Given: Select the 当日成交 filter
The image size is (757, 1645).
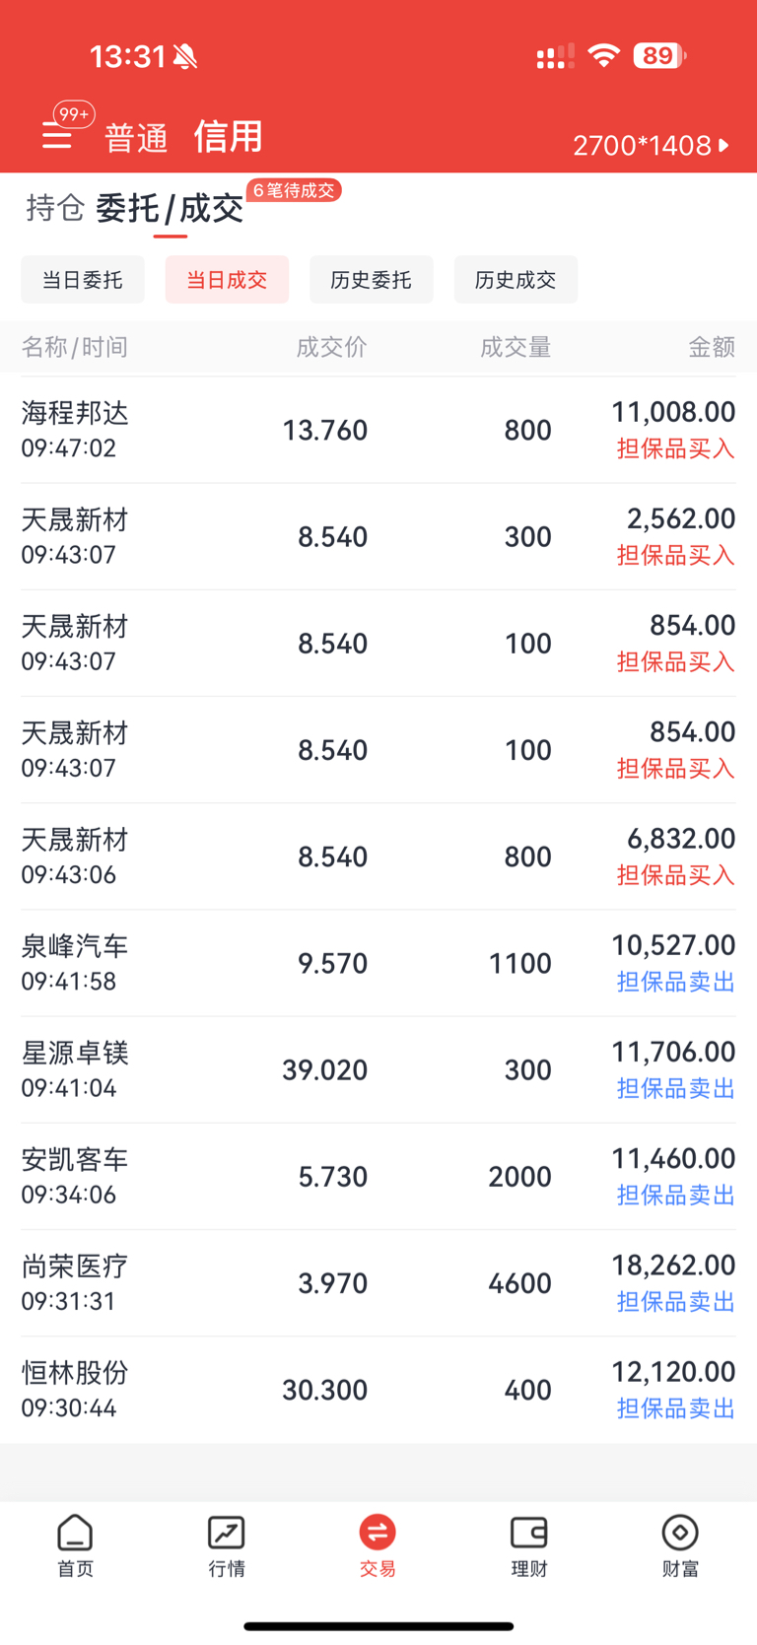Looking at the screenshot, I should tap(227, 280).
